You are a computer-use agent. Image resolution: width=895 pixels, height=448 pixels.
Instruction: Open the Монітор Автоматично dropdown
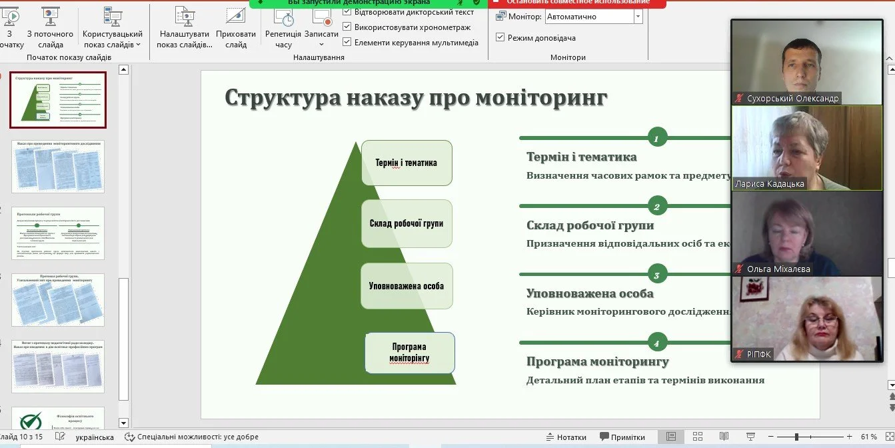pos(639,16)
